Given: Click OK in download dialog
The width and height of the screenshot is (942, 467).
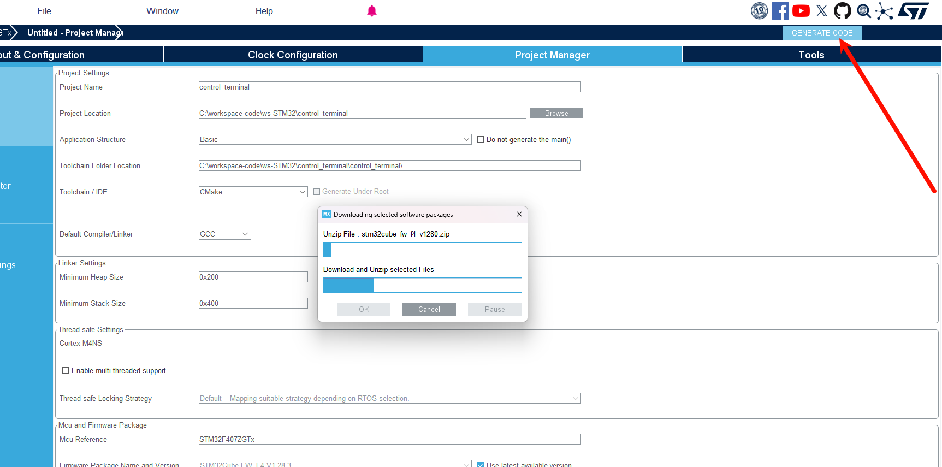Looking at the screenshot, I should tap(364, 309).
